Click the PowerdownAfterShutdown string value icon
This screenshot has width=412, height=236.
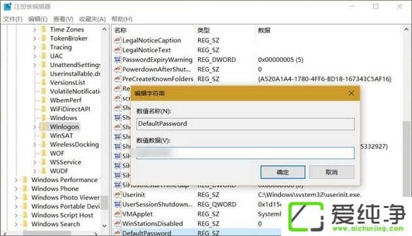click(118, 69)
